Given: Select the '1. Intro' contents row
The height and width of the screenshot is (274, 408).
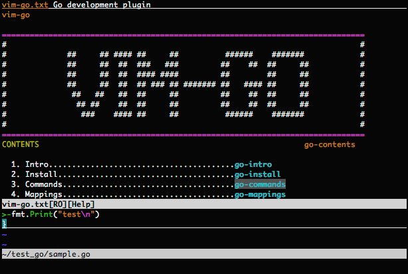Looking at the screenshot, I should pyautogui.click(x=142, y=164).
